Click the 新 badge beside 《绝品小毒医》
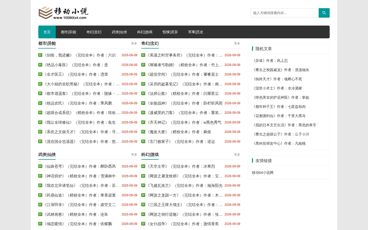Screen dimensions: 368x230 [40, 65]
